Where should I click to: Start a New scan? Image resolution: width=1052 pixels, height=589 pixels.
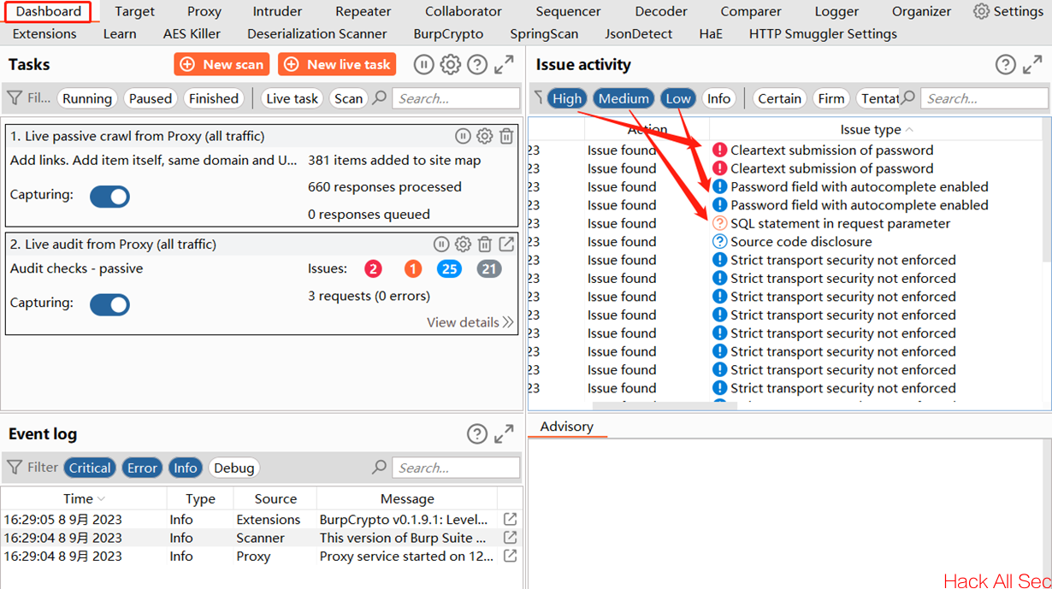click(x=222, y=64)
